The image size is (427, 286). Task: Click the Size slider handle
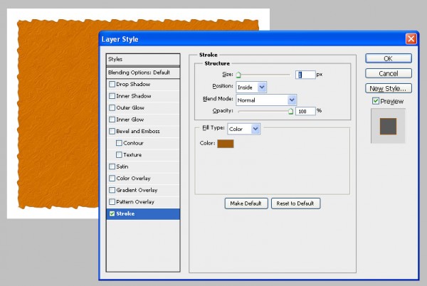tap(238, 75)
